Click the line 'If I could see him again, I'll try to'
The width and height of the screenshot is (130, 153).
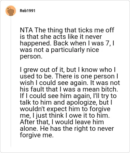(68, 96)
